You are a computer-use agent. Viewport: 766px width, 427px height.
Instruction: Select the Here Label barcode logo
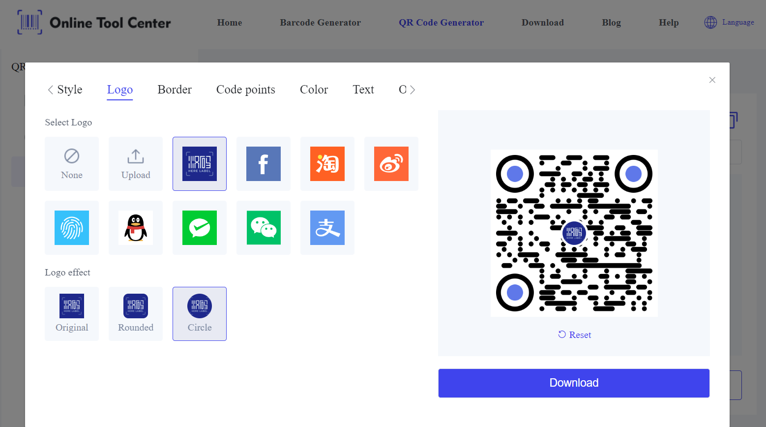coord(200,164)
